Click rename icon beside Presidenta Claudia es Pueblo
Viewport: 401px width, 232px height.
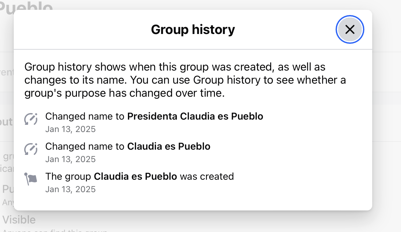pyautogui.click(x=31, y=119)
